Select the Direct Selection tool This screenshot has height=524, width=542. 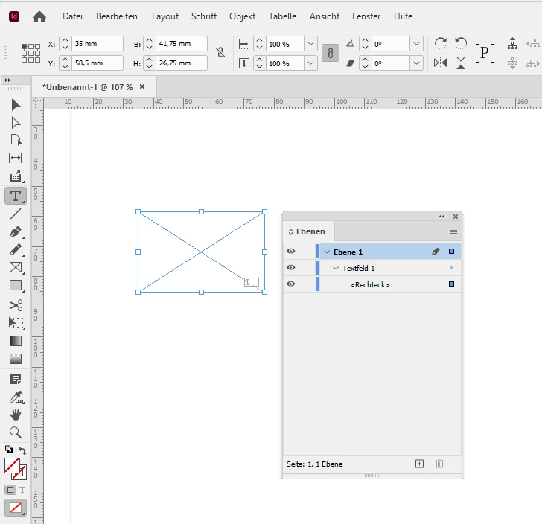point(16,123)
